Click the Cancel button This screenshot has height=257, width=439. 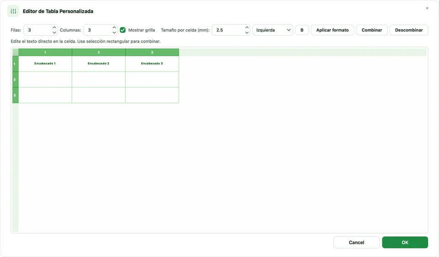(x=356, y=242)
